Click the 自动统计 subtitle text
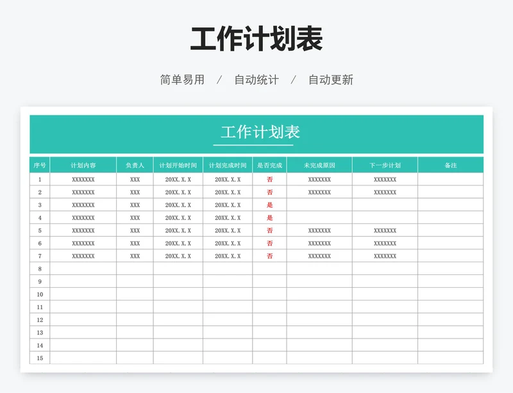Image resolution: width=513 pixels, height=393 pixels. (x=256, y=79)
